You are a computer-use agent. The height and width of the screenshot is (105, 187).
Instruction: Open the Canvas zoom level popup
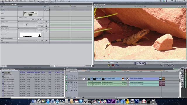[x=136, y=6]
